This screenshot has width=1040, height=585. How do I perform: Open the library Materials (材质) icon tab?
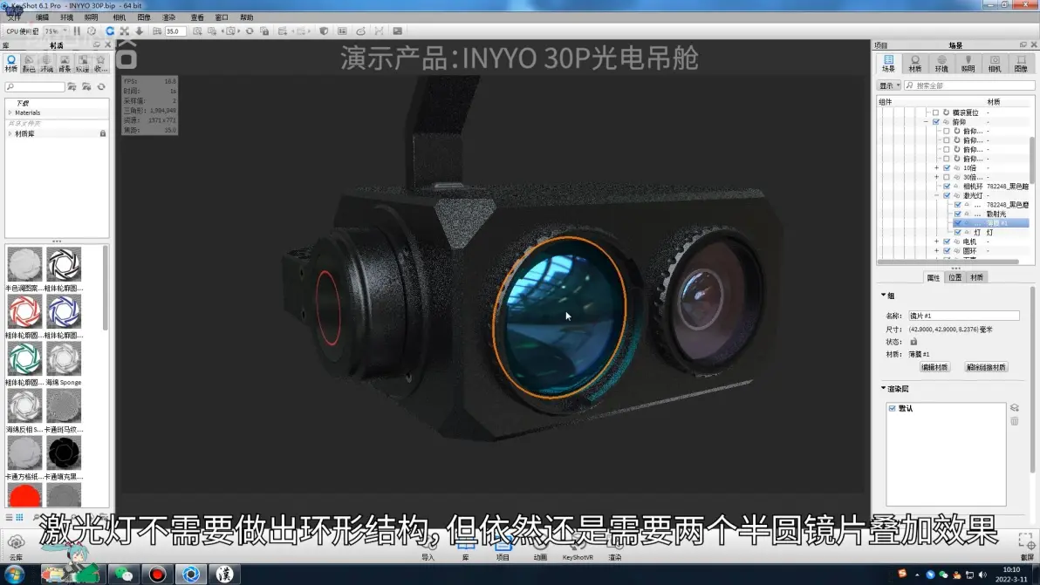11,64
